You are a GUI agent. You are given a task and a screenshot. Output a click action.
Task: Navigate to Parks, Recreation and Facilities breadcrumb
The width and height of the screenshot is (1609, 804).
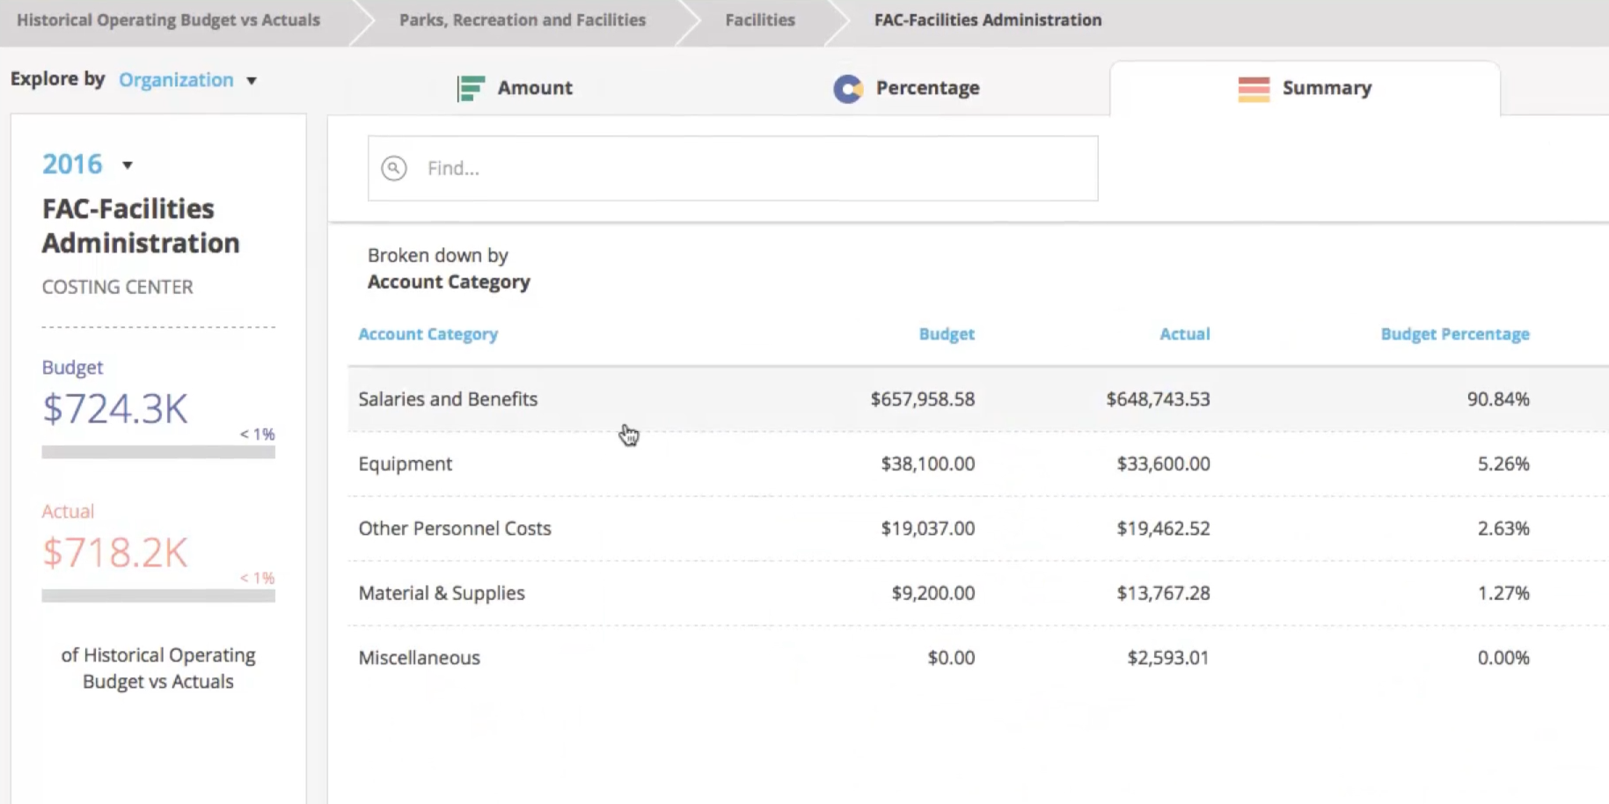[x=522, y=20]
